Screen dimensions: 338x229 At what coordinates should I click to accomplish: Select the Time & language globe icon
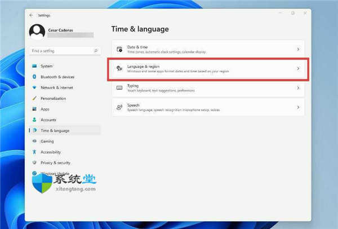[x=34, y=130]
